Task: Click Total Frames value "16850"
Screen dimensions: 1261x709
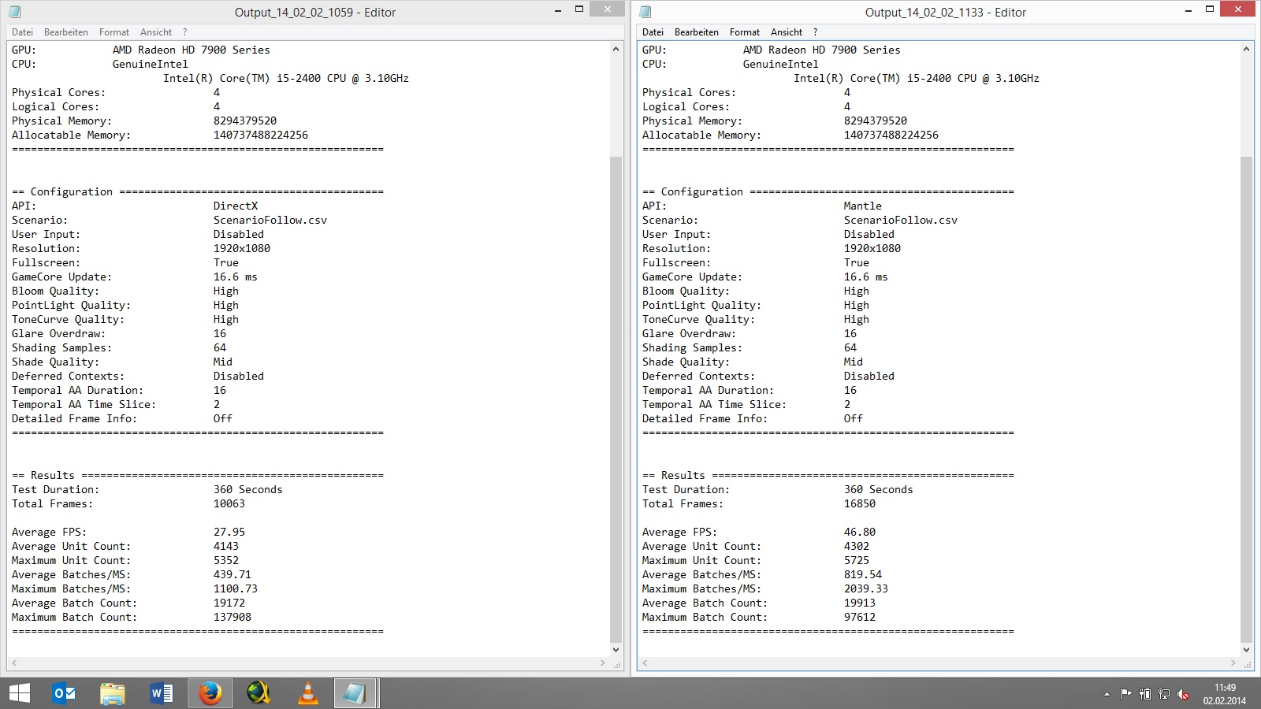Action: point(860,503)
